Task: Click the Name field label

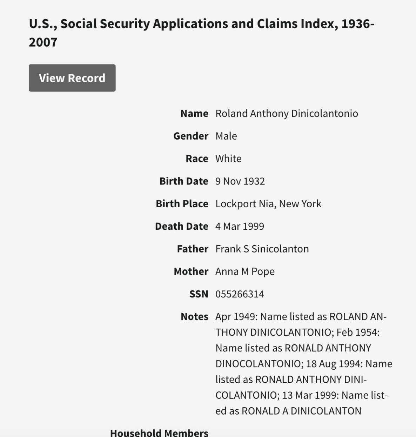Action: [194, 114]
